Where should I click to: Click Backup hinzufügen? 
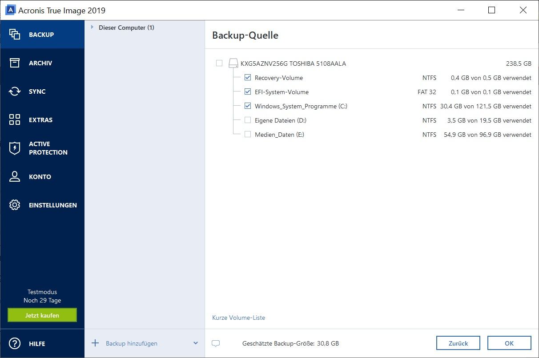tap(132, 343)
